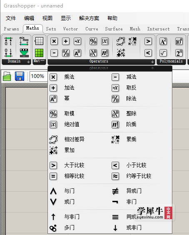Click min max Bounds icon in Domain panel
The image size is (189, 235).
tap(24, 41)
